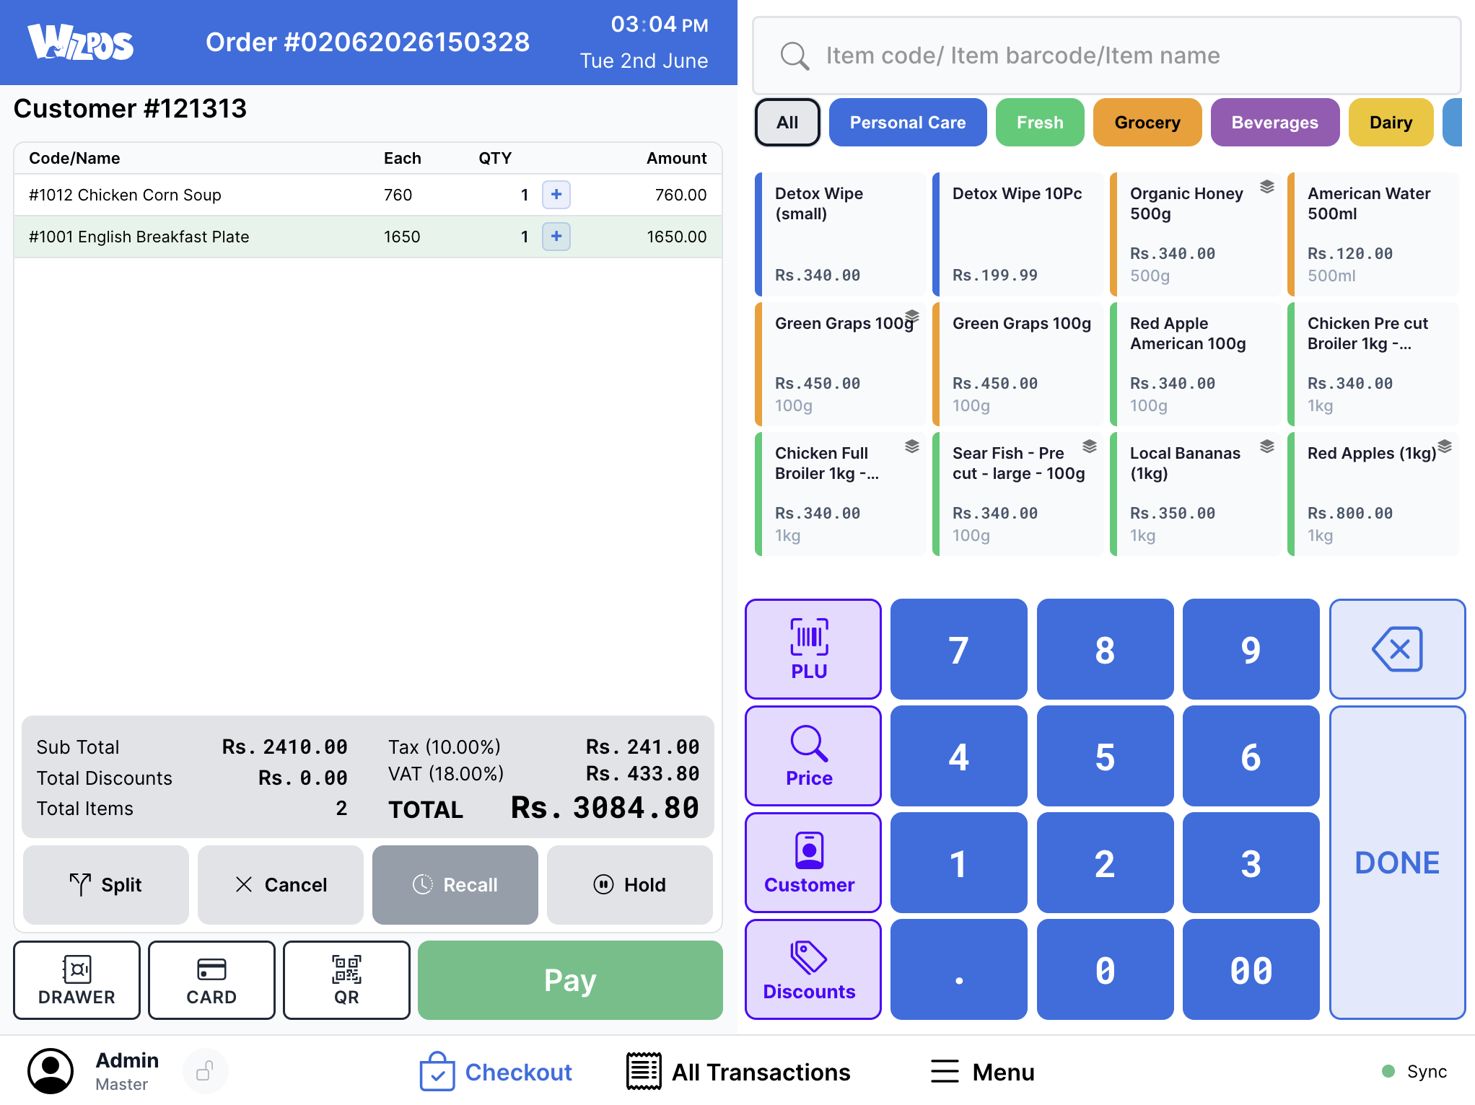1475x1105 pixels.
Task: Recall a held order
Action: (455, 884)
